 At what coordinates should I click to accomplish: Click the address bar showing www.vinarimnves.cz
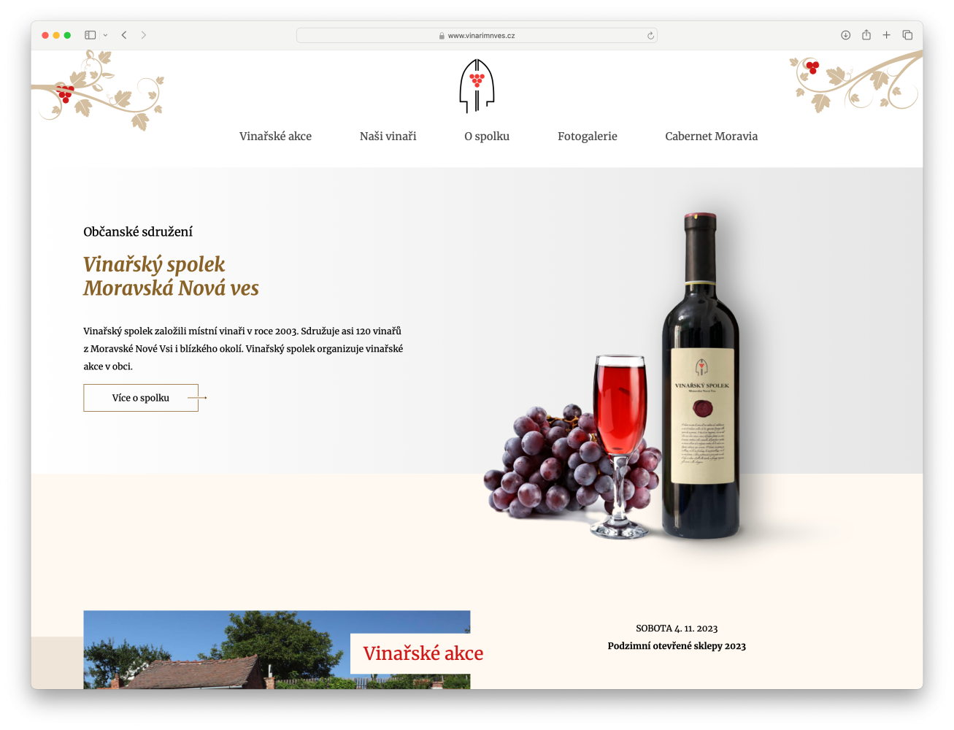click(x=477, y=35)
